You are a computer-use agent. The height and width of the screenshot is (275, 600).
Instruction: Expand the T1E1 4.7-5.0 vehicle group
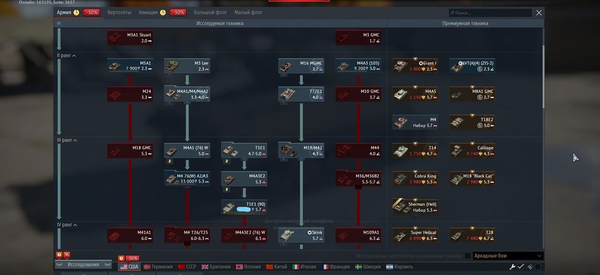[244, 151]
